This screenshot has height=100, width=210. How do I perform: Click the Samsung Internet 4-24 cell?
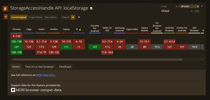[x=120, y=42]
